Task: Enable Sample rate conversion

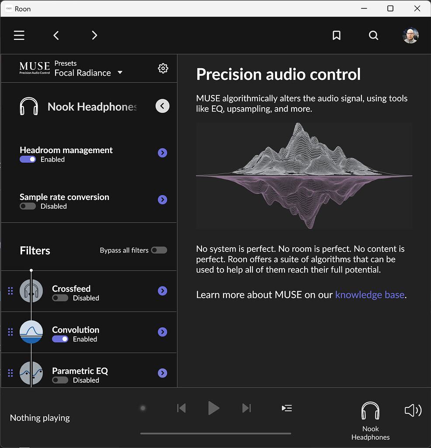Action: [x=28, y=206]
